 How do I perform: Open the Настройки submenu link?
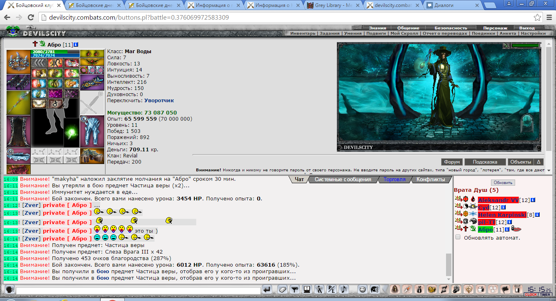(x=533, y=34)
